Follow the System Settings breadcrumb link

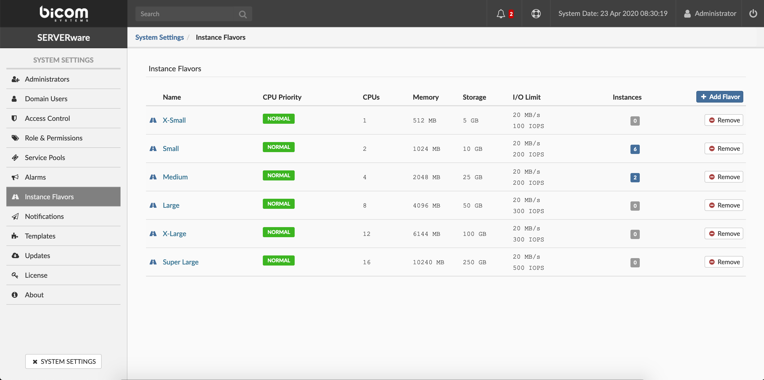159,37
